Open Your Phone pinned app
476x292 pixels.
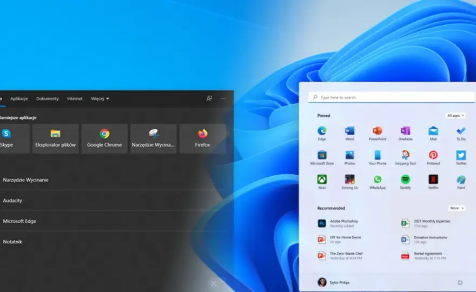click(x=378, y=158)
